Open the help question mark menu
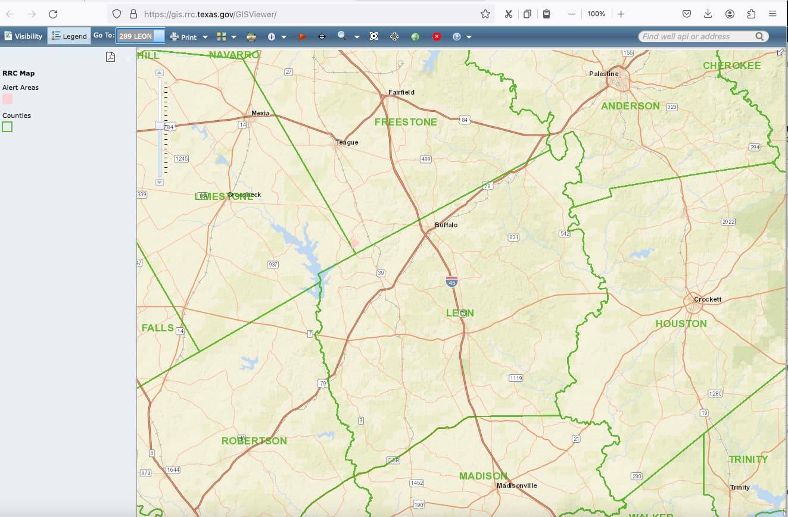The width and height of the screenshot is (788, 517). [x=469, y=37]
